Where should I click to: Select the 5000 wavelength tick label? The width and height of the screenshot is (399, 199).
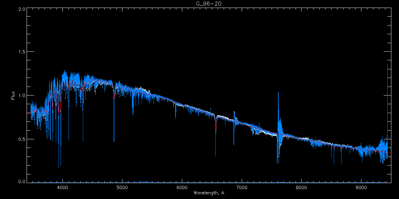122,187
